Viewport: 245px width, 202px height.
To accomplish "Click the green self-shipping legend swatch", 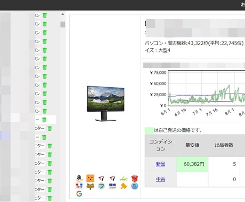I will 149,130.
